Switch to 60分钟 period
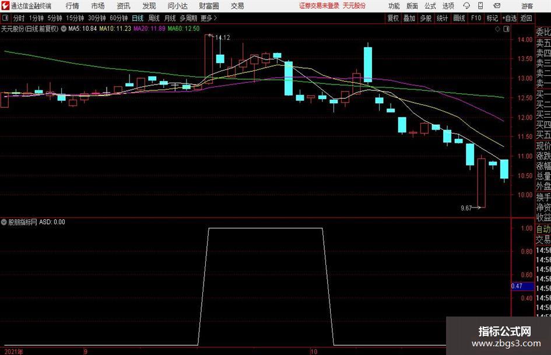551x355 pixels. 118,18
